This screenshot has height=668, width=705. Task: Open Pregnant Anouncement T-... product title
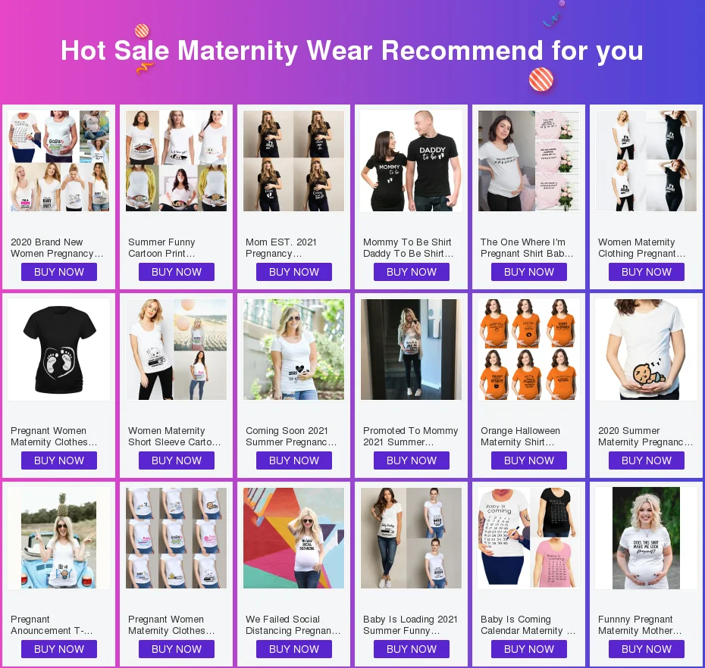click(x=52, y=625)
